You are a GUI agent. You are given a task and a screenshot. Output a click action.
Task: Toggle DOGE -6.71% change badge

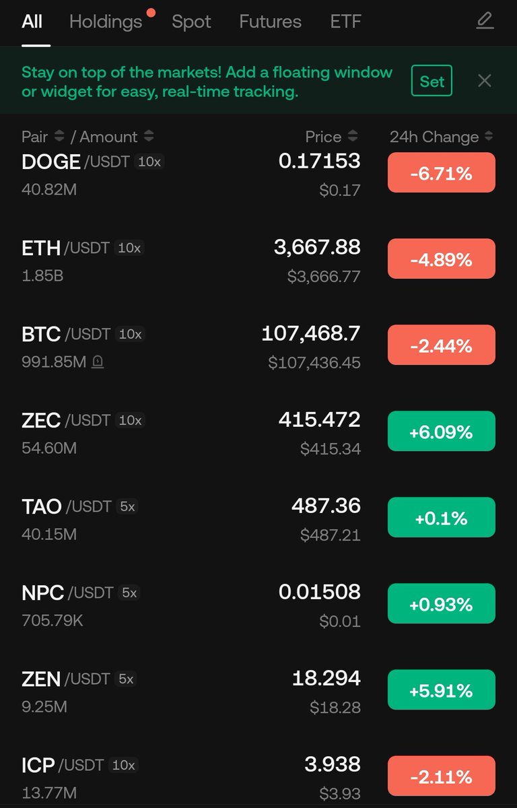[441, 174]
